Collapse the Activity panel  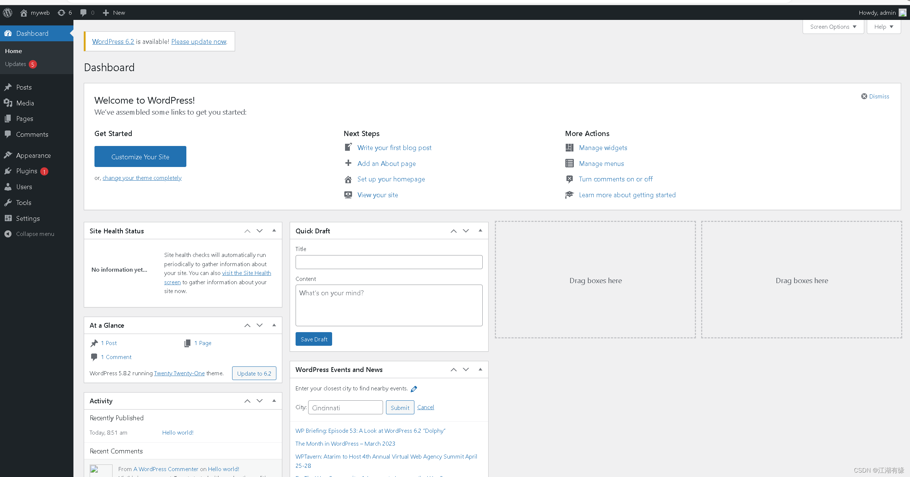(x=275, y=401)
